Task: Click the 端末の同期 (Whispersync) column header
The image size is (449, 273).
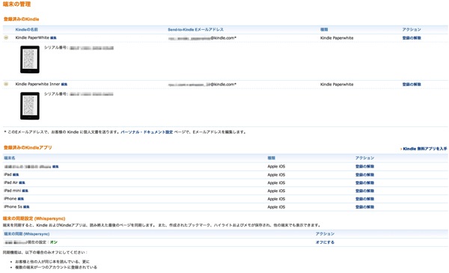Action: coord(27,234)
